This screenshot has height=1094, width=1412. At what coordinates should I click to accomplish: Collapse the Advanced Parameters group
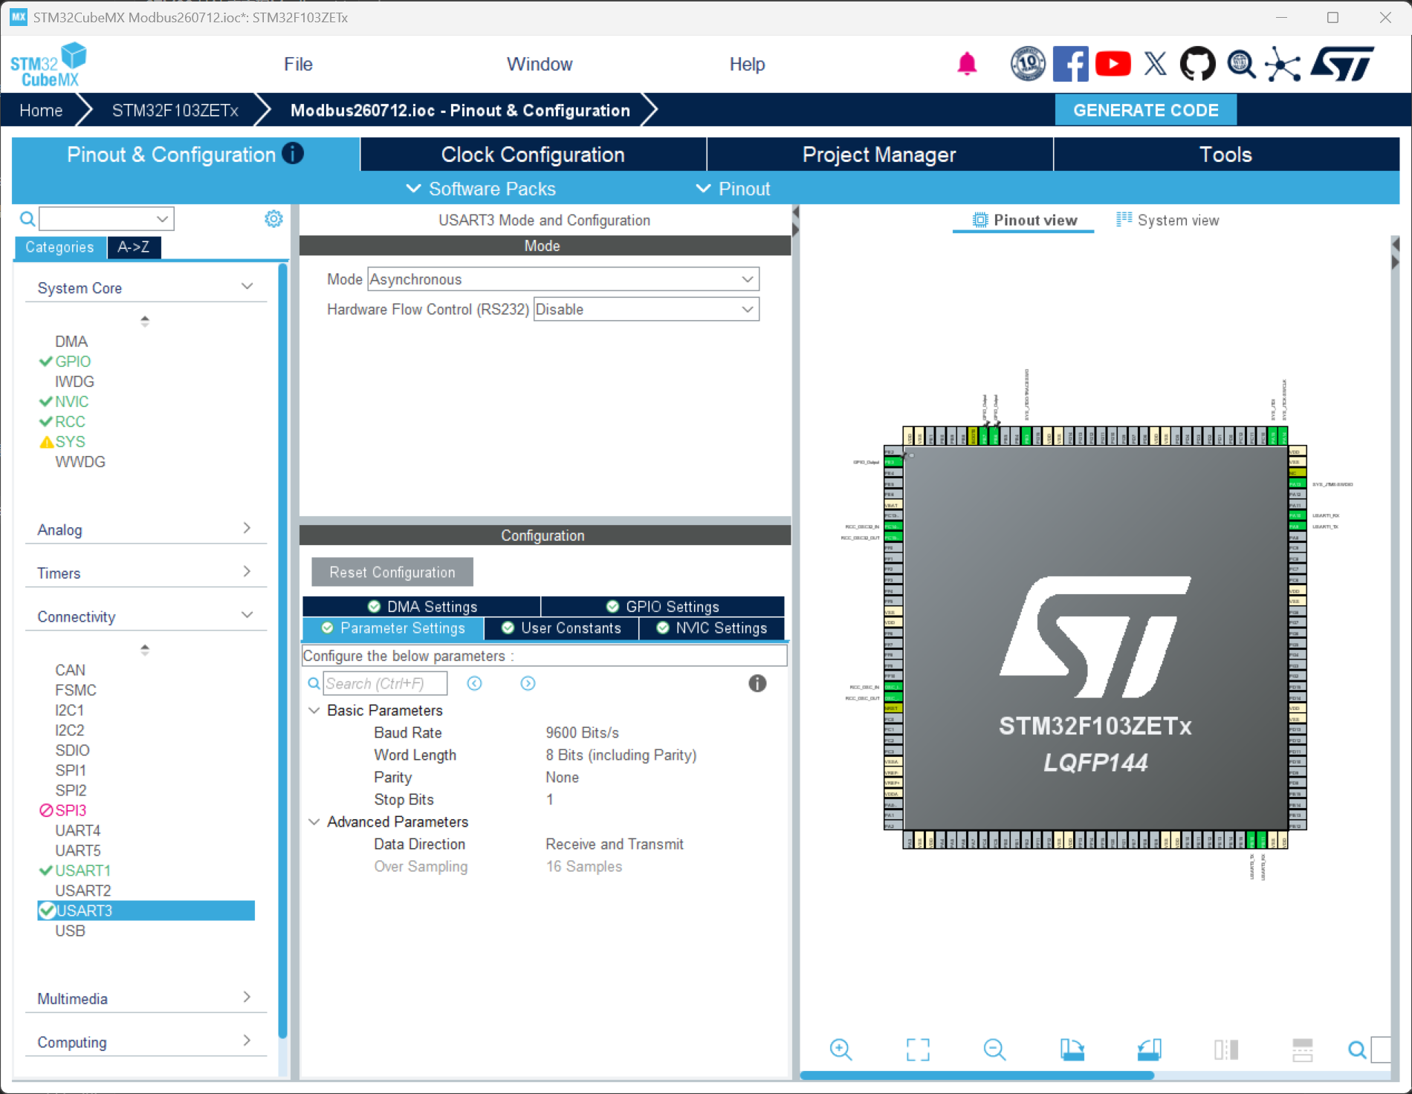click(314, 822)
